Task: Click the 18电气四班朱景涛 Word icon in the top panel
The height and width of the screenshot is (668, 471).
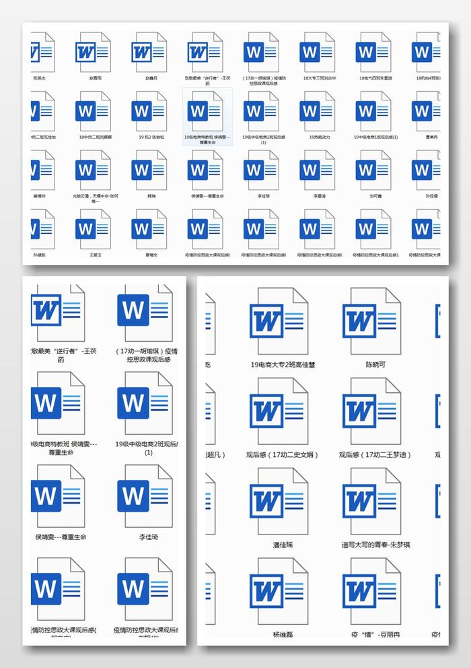Action: [x=373, y=53]
